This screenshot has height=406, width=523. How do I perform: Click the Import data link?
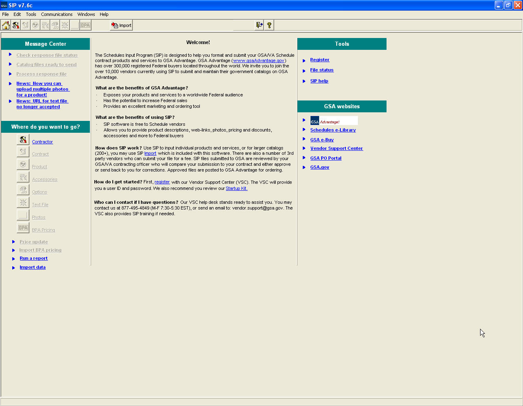33,267
